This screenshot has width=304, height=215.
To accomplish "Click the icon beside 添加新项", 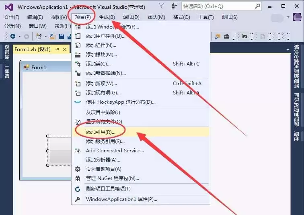I will tap(78, 84).
